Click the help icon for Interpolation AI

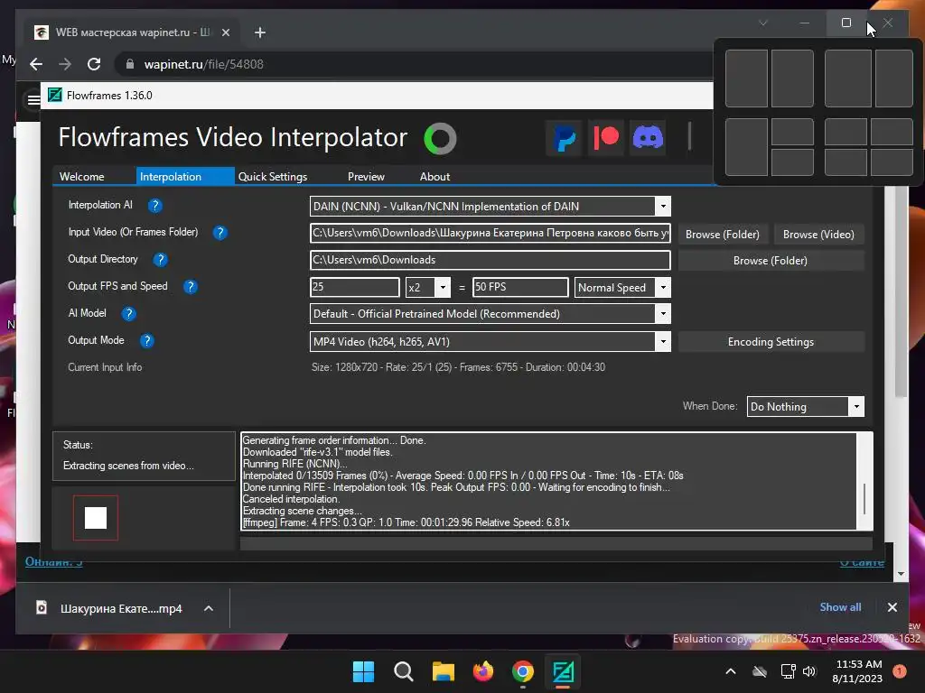(155, 206)
